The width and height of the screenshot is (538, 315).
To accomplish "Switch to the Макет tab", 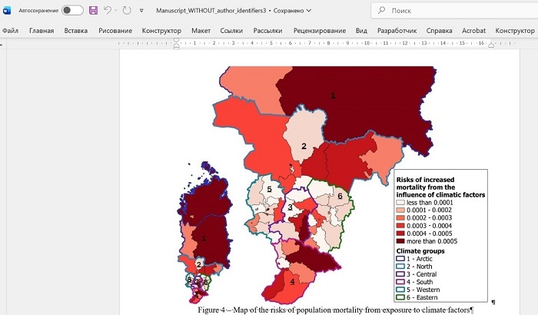I will pyautogui.click(x=201, y=31).
